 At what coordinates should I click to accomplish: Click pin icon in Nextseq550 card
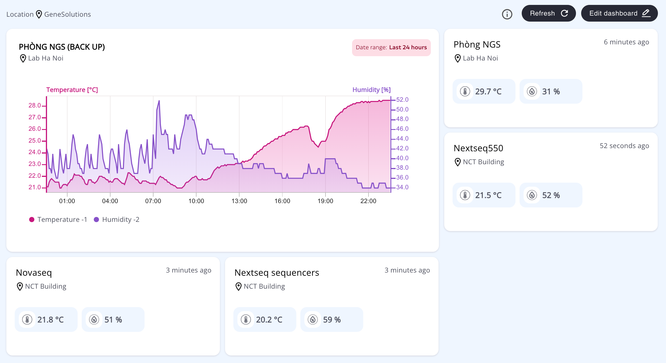pos(458,162)
